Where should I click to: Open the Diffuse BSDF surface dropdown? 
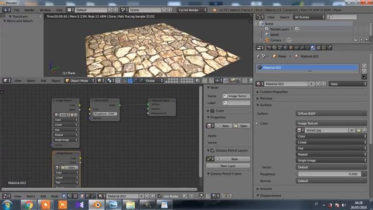point(331,114)
